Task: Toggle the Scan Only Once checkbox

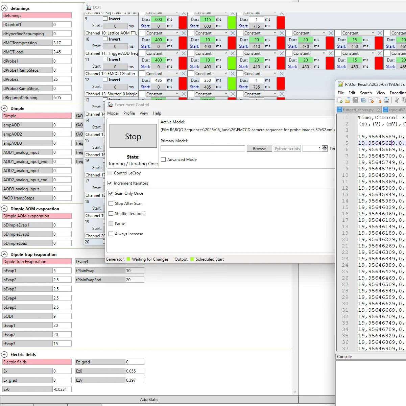Action: point(111,193)
